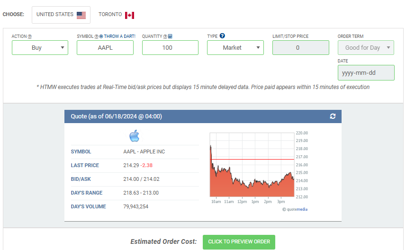The width and height of the screenshot is (406, 250).
Task: Click the Throw a Dart link
Action: [x=119, y=36]
